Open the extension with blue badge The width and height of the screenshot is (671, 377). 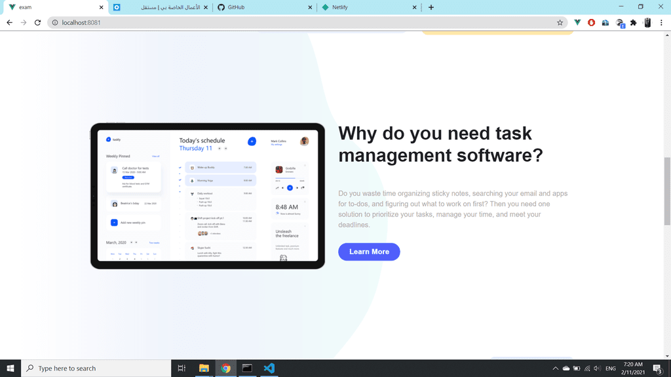[620, 23]
